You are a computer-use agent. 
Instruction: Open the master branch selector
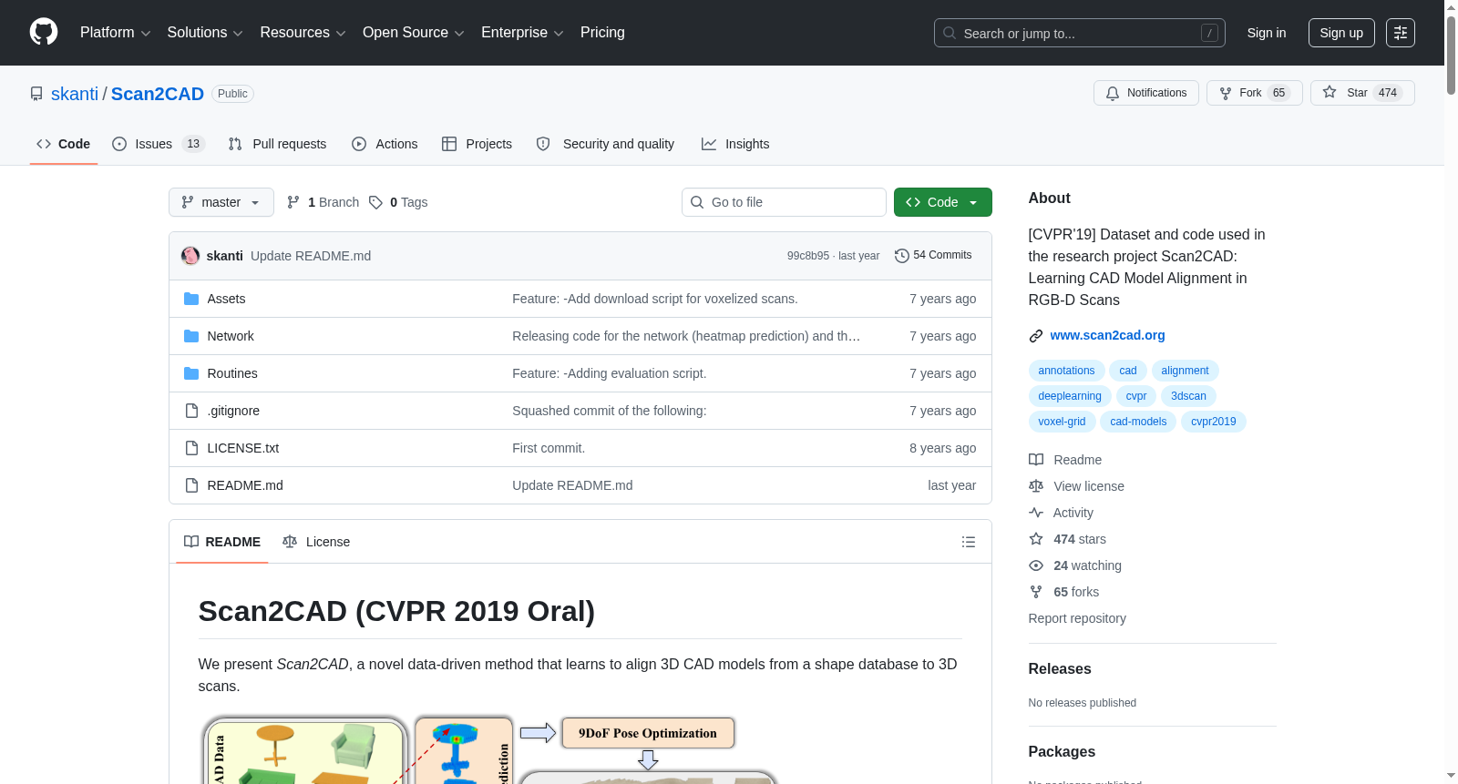pyautogui.click(x=221, y=202)
